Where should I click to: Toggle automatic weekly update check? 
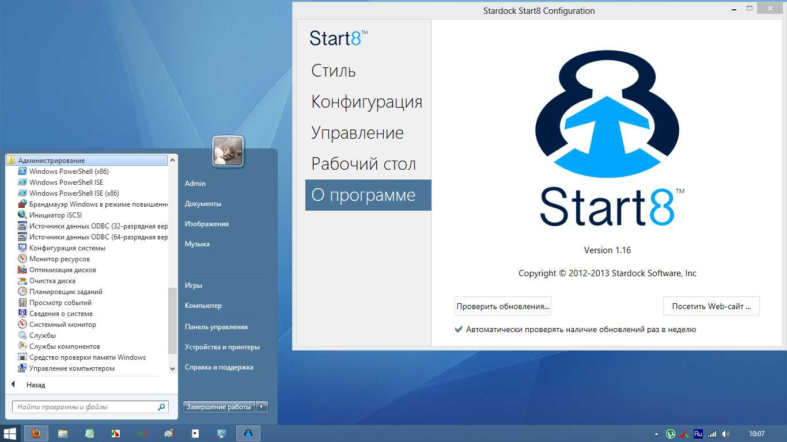[459, 330]
